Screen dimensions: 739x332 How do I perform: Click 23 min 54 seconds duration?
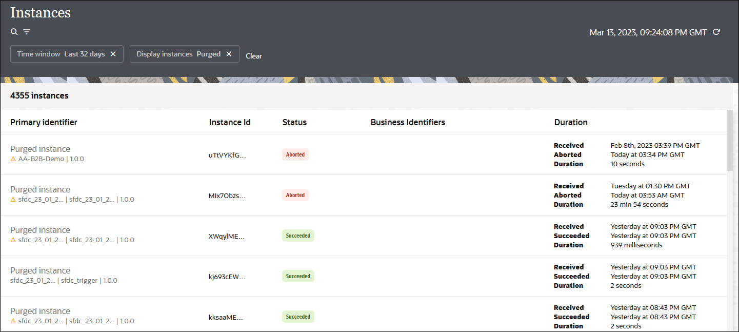click(640, 204)
